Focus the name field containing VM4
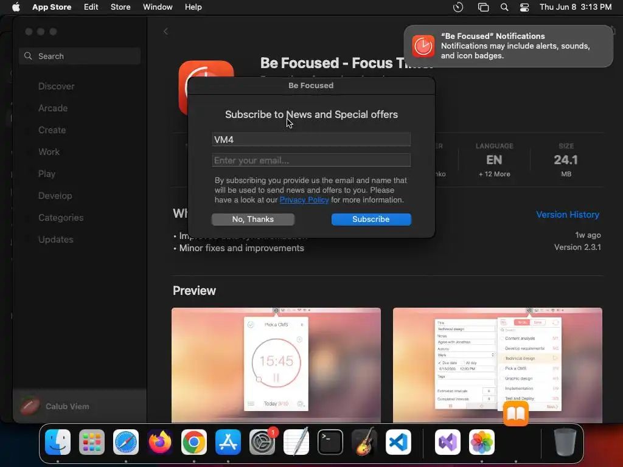This screenshot has height=467, width=623. pyautogui.click(x=311, y=139)
